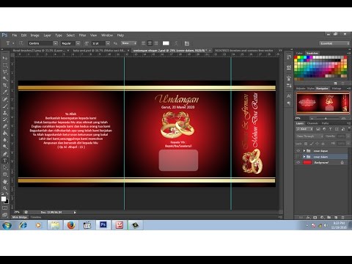Open the Character and Paragraph panels icon

[x=187, y=43]
